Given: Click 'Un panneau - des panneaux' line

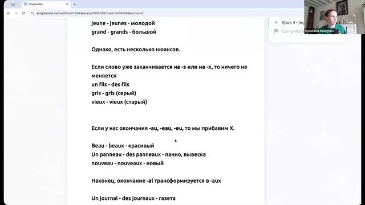Looking at the screenshot, I should pos(148,154).
